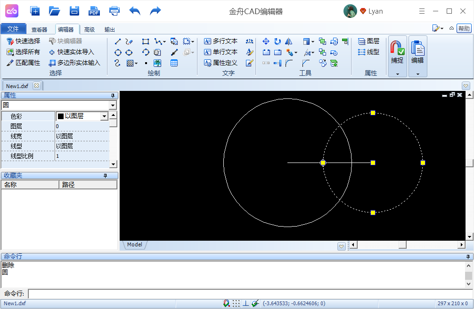The width and height of the screenshot is (474, 309).
Task: Click the 多行文本 button
Action: (x=221, y=41)
